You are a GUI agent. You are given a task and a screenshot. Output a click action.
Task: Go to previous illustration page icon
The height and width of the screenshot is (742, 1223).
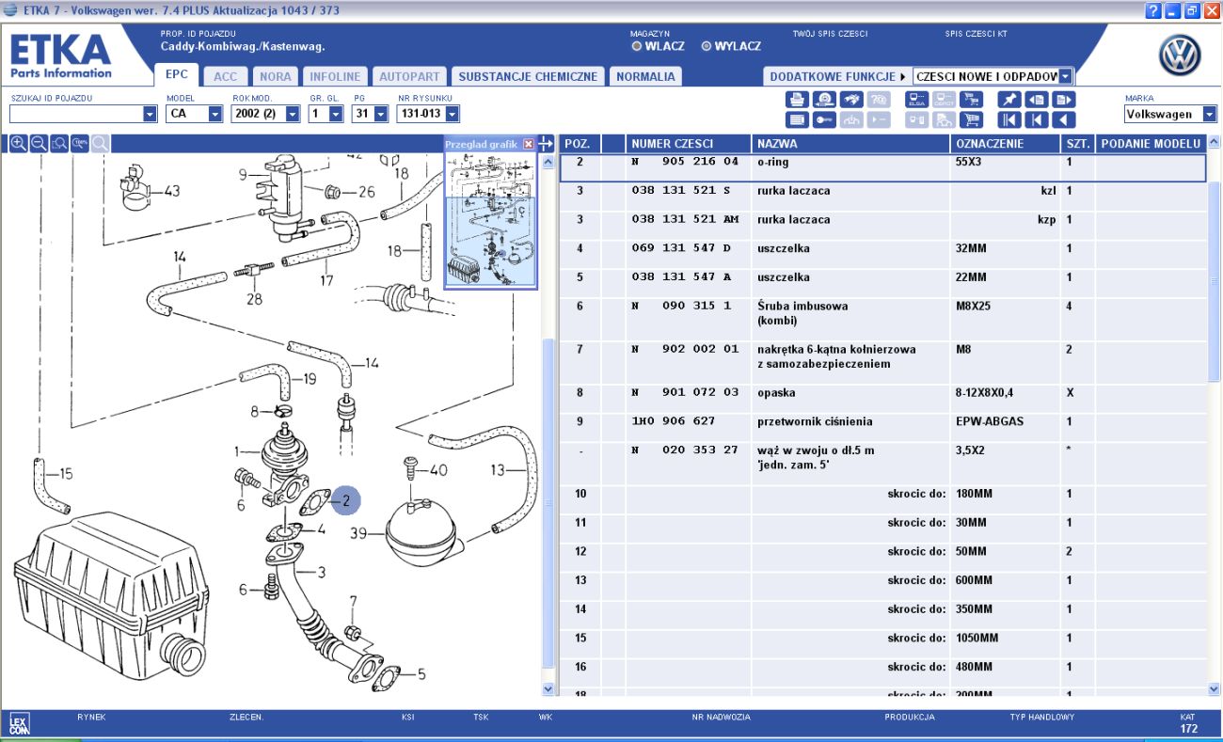[x=1037, y=100]
